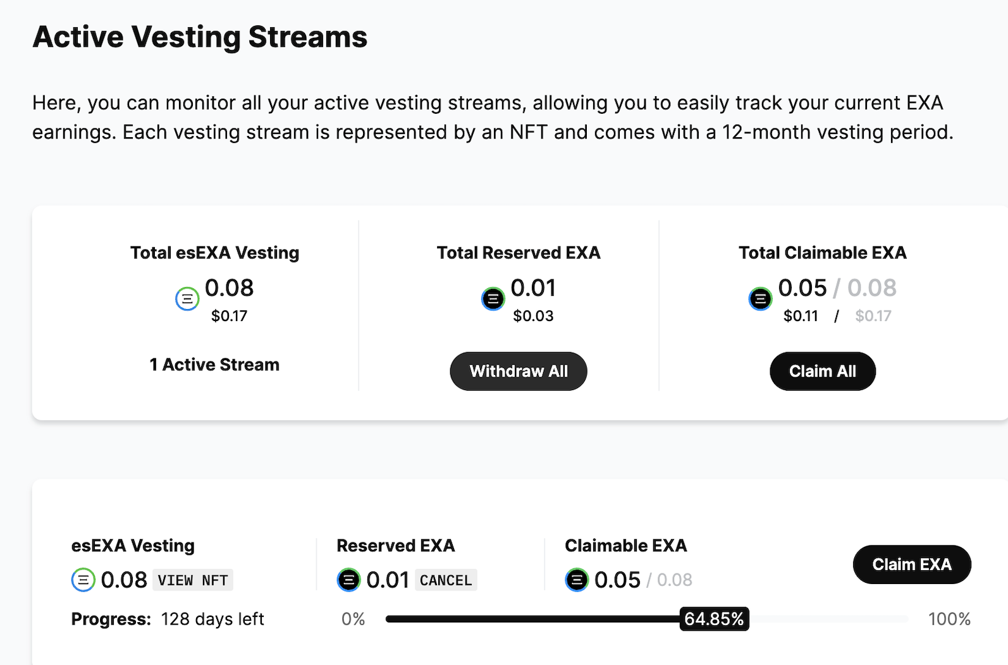Click the 1 Active Stream label
The height and width of the screenshot is (665, 1008).
coord(214,365)
